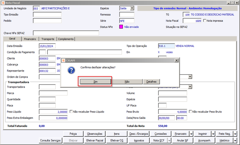Image resolution: width=240 pixels, height=145 pixels.
Task: Open the Espécie Saída dropdown
Action: click(132, 8)
